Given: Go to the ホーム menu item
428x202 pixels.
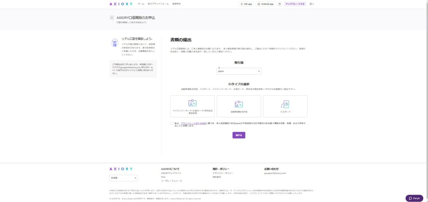Looking at the screenshot, I should [x=141, y=4].
